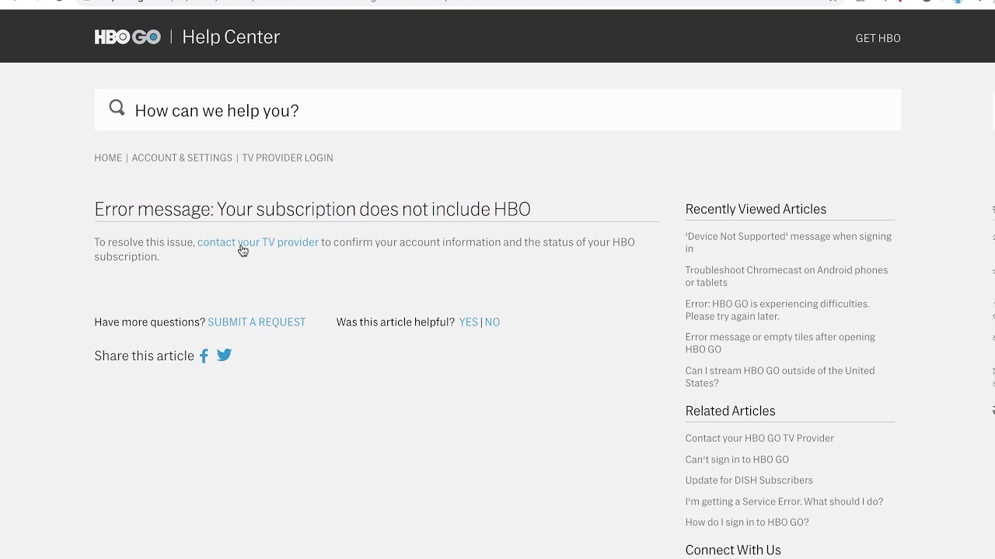Open Contact your HBO GO TV Provider

pos(759,438)
